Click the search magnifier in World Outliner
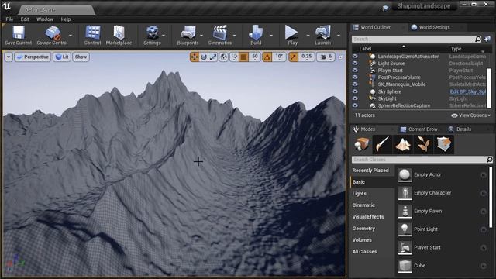 point(478,39)
